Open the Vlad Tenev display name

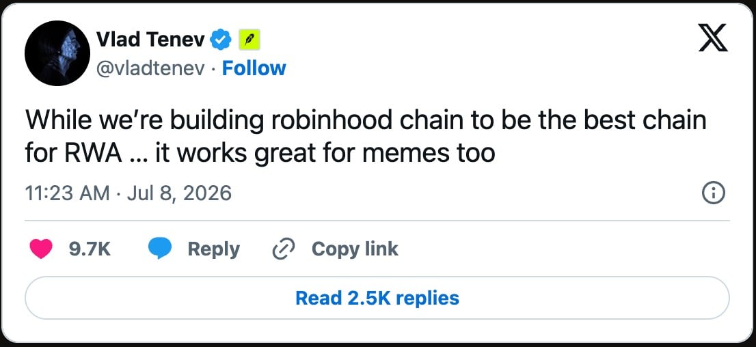[x=151, y=40]
